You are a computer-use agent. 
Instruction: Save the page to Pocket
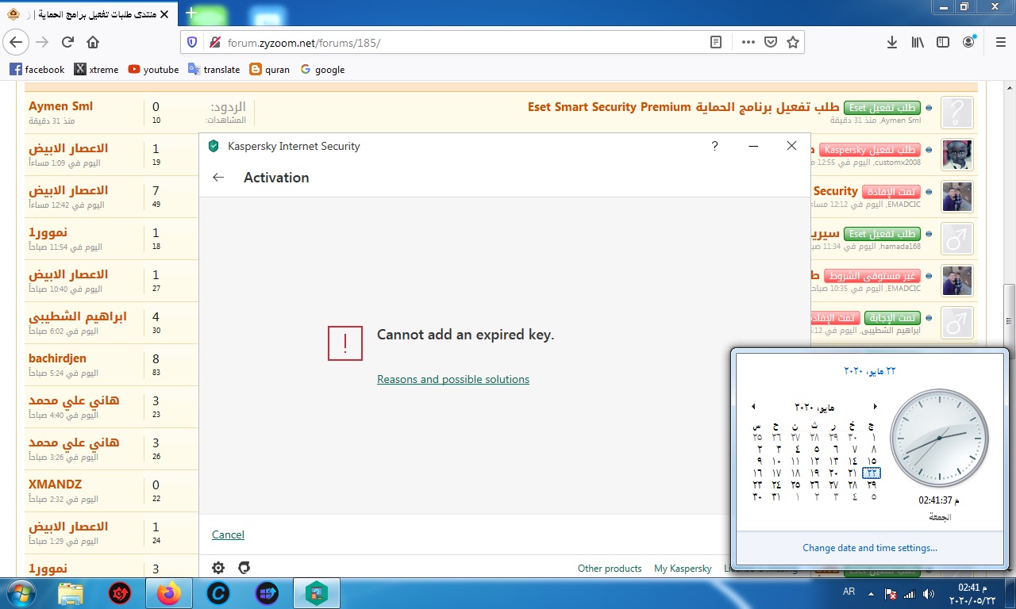(x=770, y=42)
